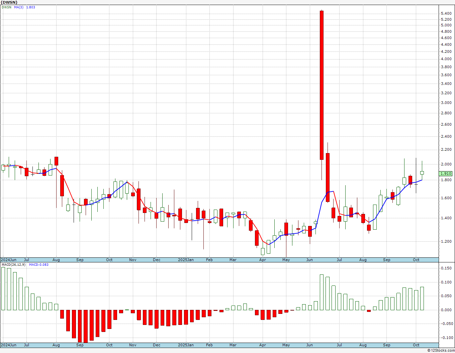Click the 1.600 price axis label

click(x=446, y=198)
